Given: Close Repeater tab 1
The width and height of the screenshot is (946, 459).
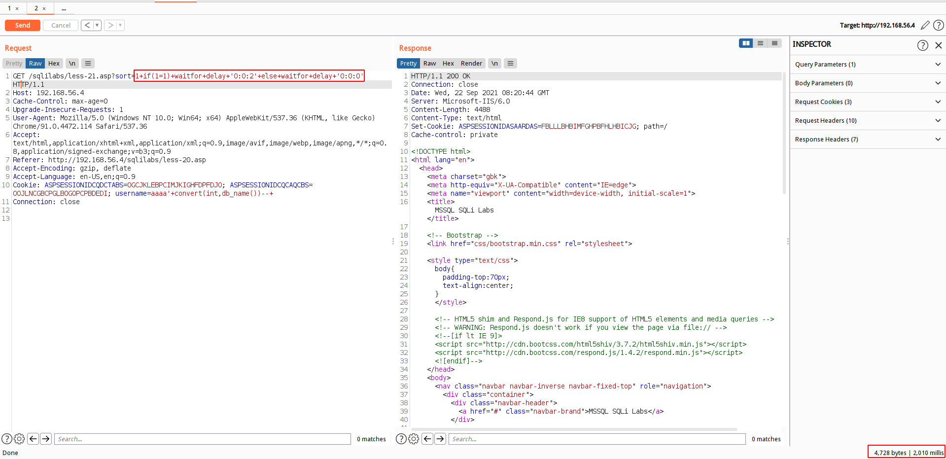Looking at the screenshot, I should 17,8.
